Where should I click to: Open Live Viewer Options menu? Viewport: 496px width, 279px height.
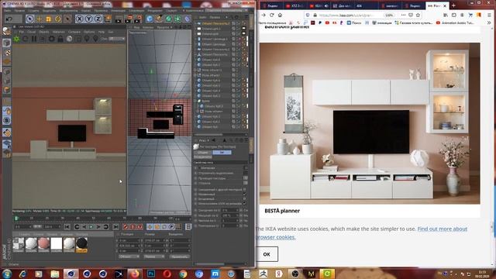90,32
